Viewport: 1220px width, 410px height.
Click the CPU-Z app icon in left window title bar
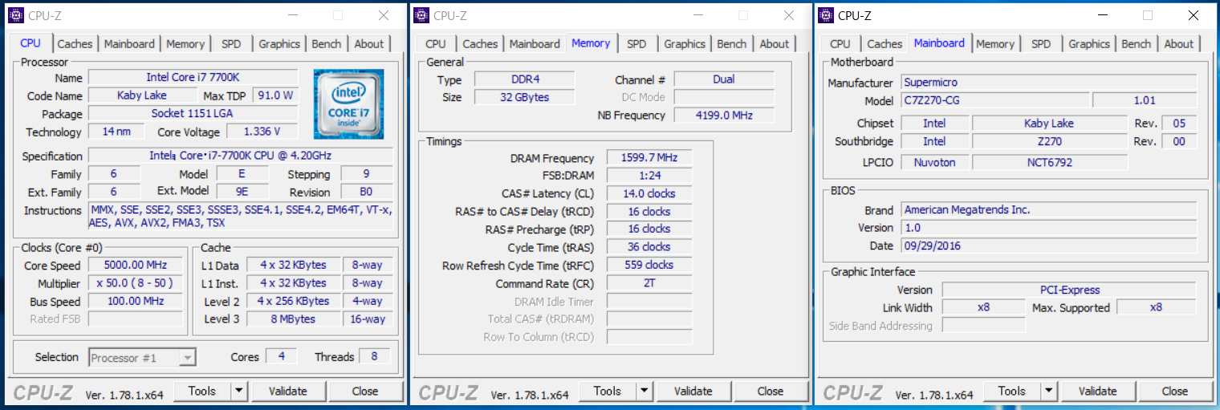15,15
